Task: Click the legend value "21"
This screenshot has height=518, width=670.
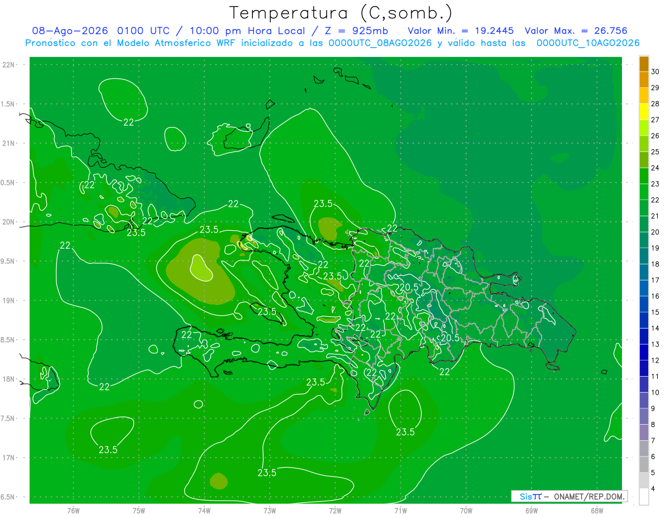Action: pyautogui.click(x=655, y=216)
